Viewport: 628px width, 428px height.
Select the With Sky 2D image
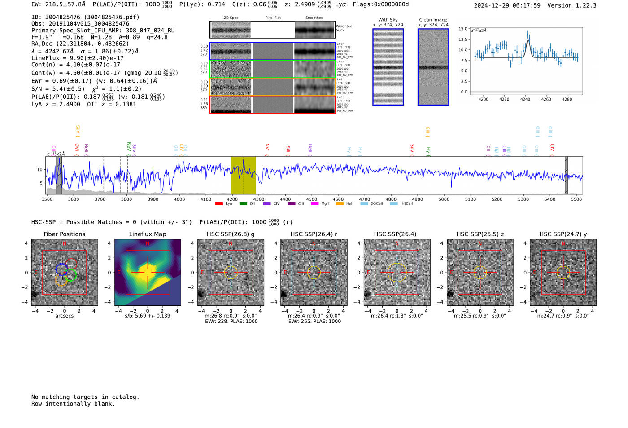388,67
